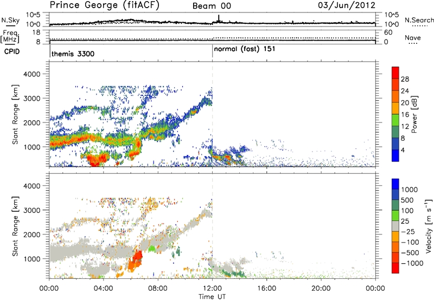Image resolution: width=434 pixels, height=300 pixels.
Task: Select the 'Velocity [m s-1]' colorbar title
Action: click(x=429, y=226)
